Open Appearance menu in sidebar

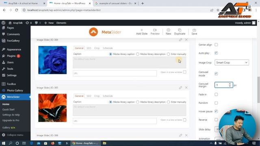[14, 49]
